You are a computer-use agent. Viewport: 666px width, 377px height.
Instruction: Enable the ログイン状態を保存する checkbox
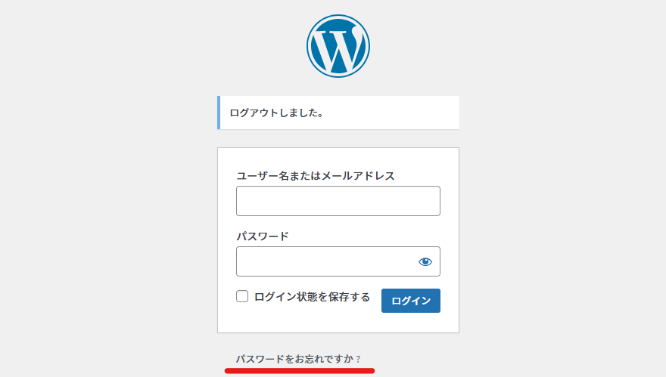pos(242,297)
